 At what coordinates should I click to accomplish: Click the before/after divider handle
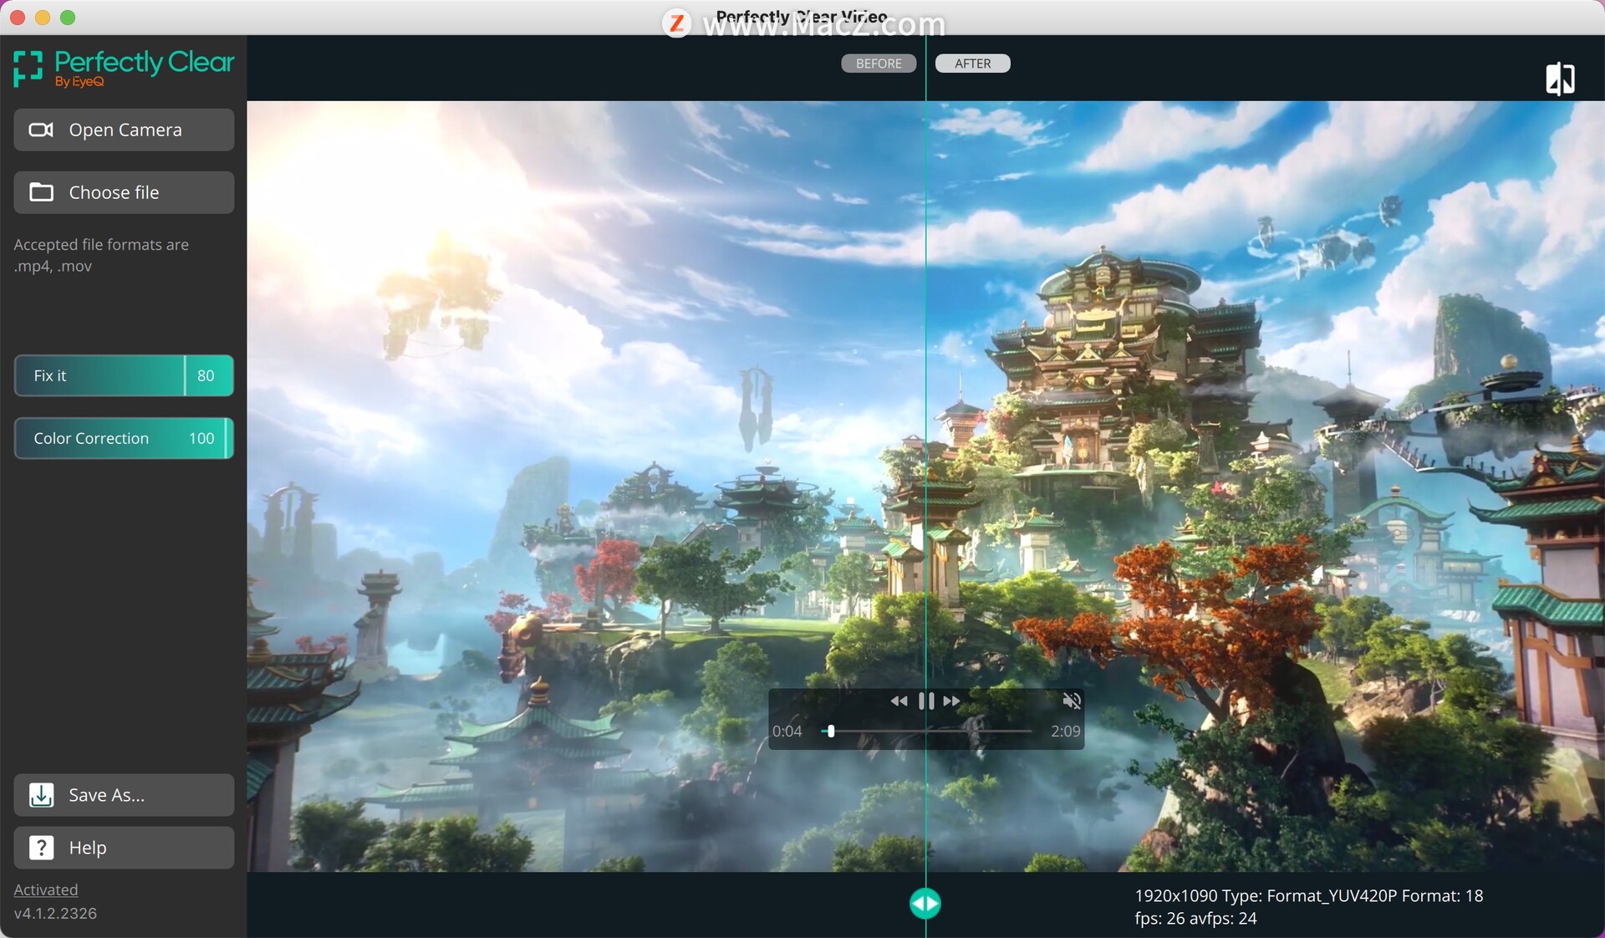pos(925,904)
